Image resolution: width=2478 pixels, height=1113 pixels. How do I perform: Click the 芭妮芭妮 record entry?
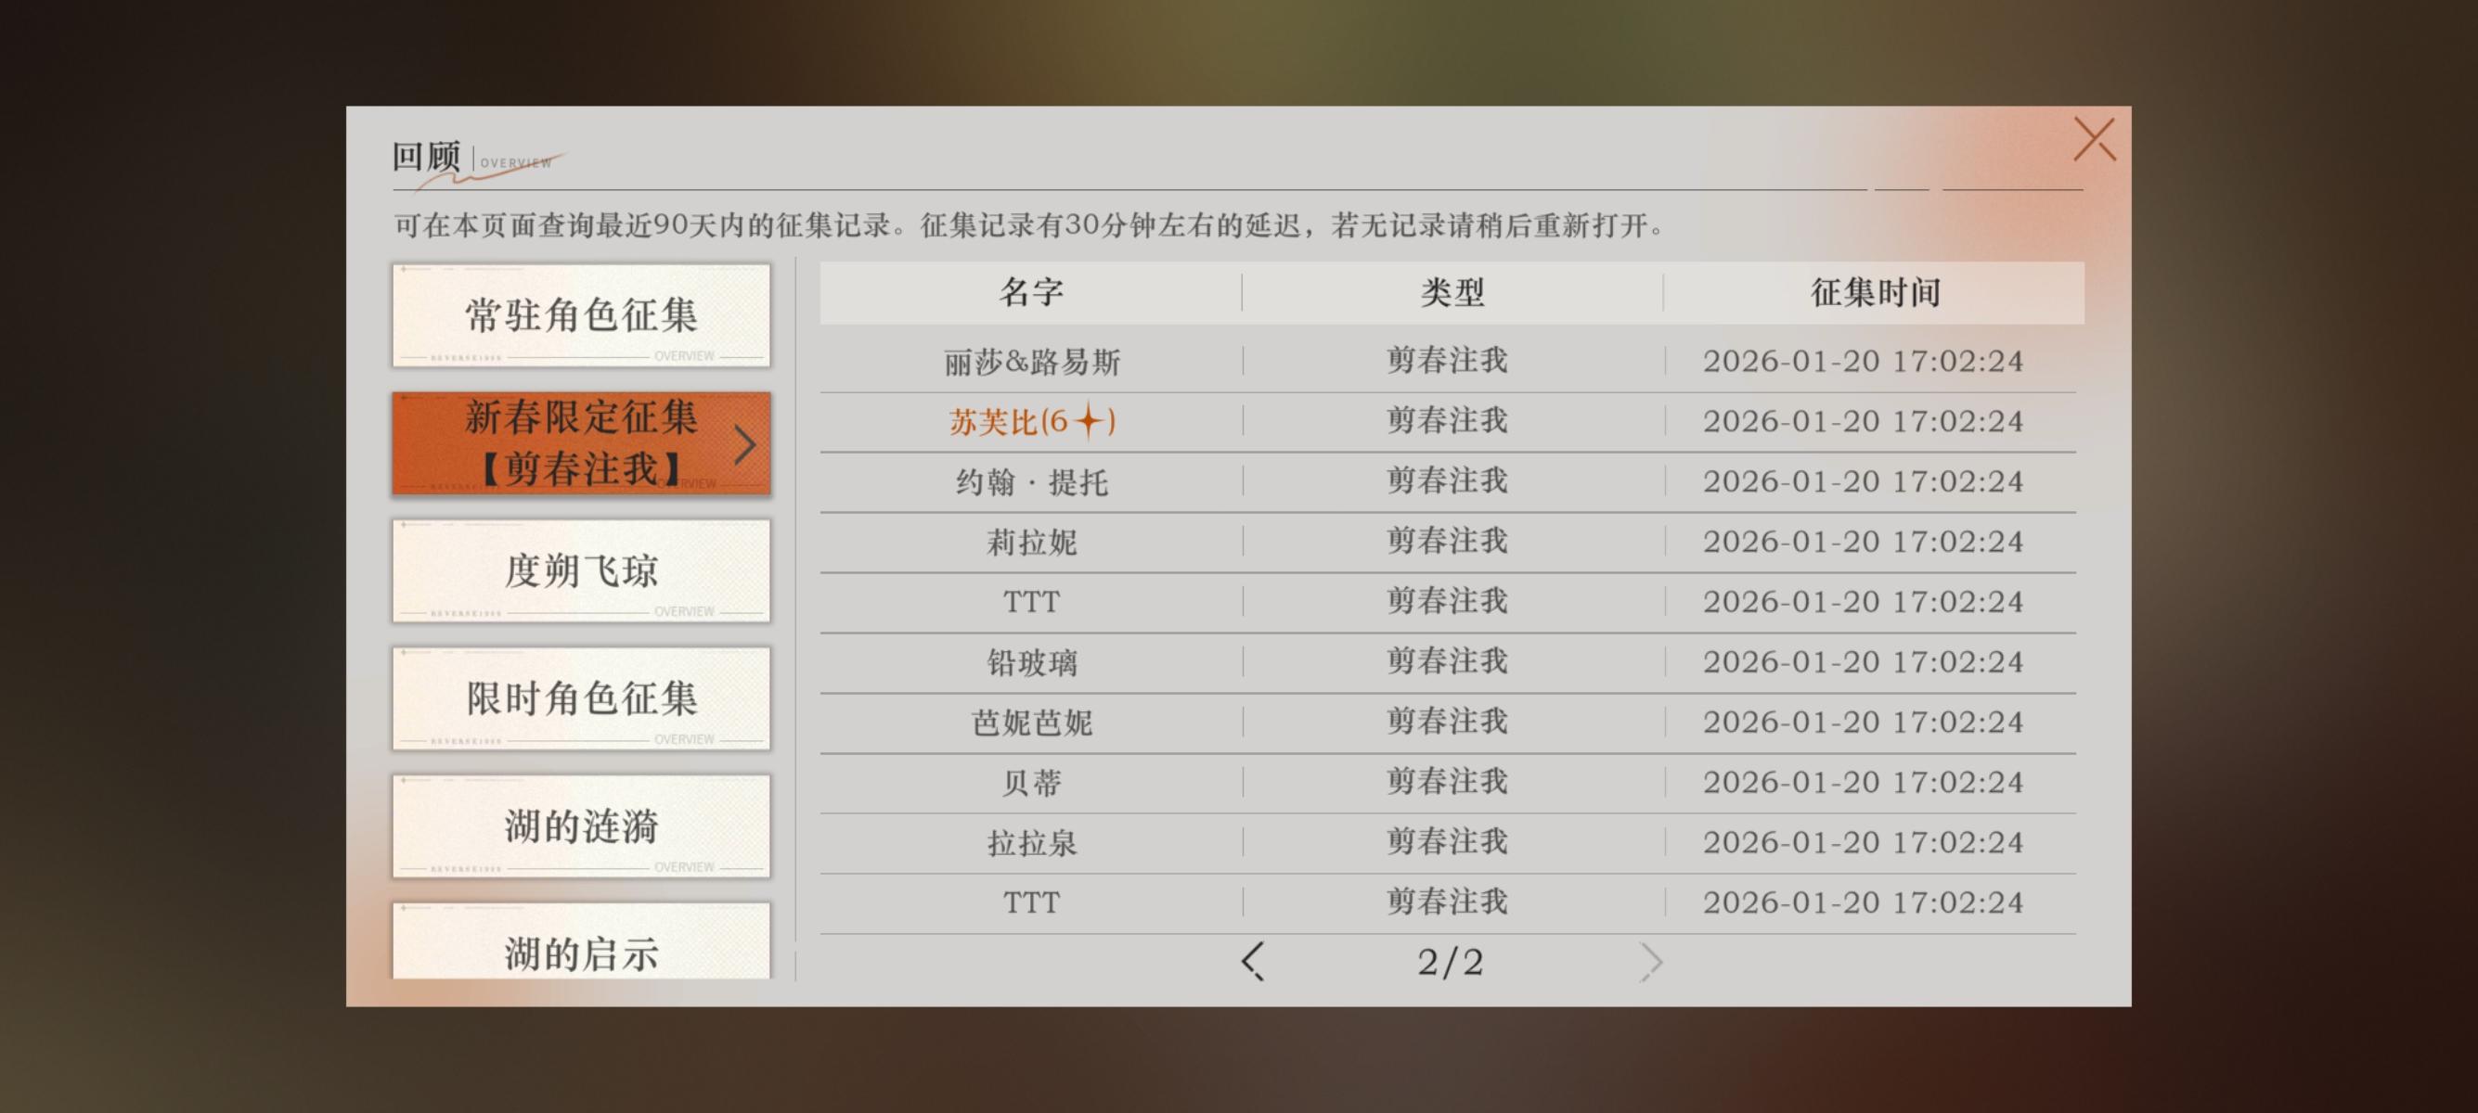point(1031,722)
